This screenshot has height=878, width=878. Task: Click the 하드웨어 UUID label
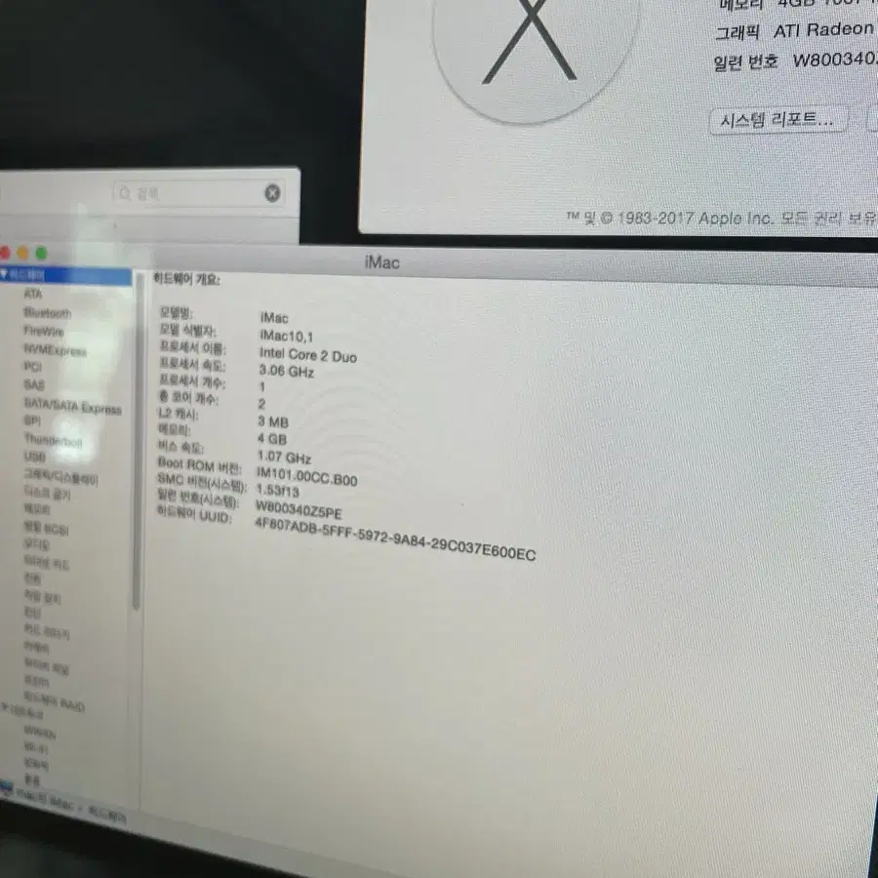194,513
